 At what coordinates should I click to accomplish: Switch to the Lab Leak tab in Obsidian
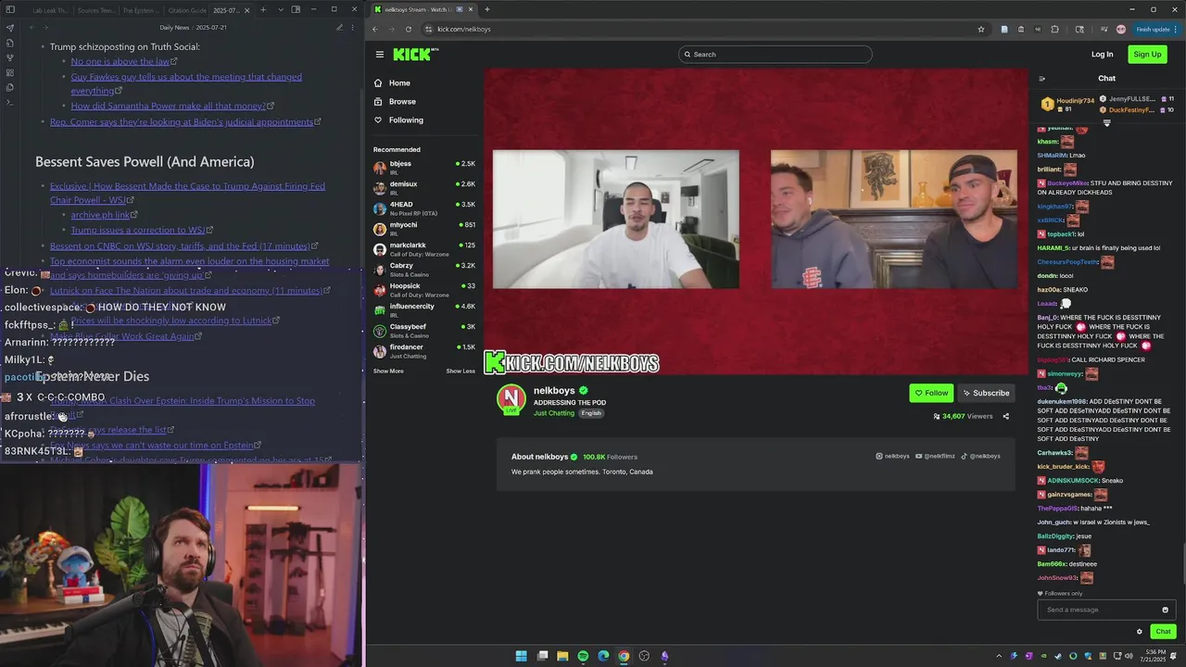[48, 9]
